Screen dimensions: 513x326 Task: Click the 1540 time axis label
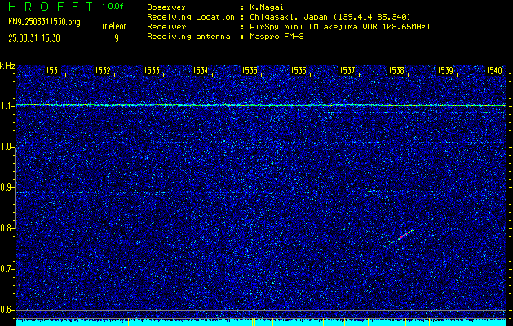[x=494, y=70]
